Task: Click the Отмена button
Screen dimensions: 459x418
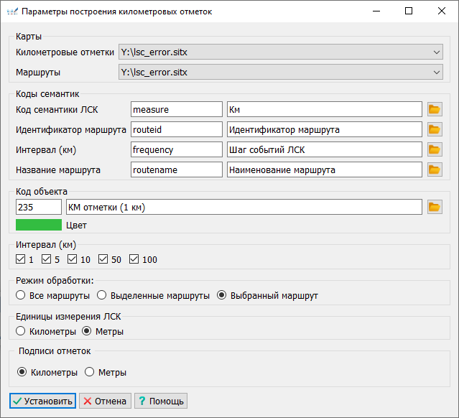Action: tap(104, 401)
